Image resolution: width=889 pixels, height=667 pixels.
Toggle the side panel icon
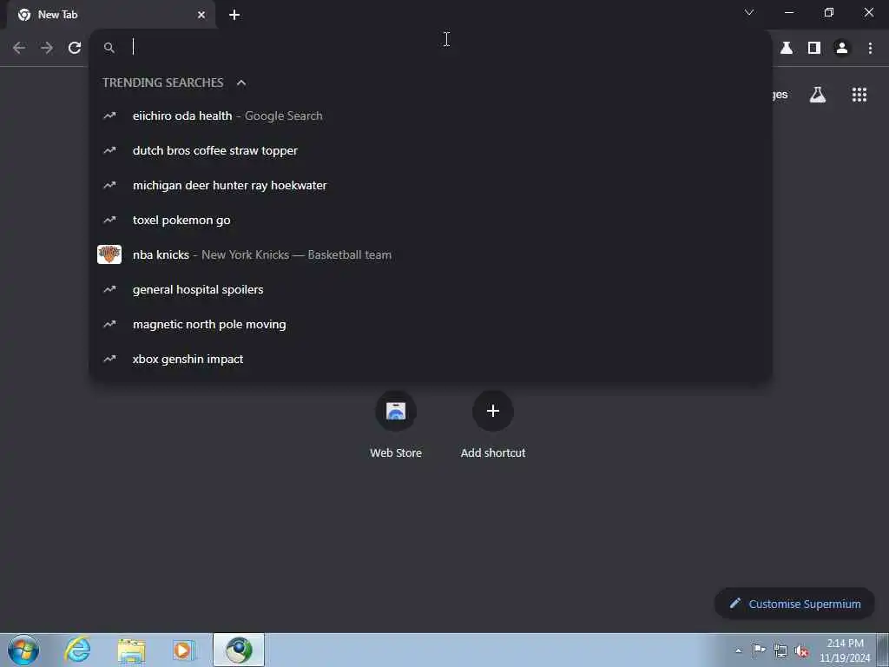coord(814,49)
